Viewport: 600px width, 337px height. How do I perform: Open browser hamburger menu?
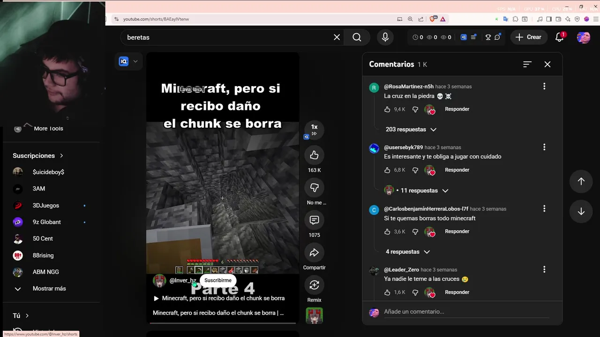coord(595,19)
